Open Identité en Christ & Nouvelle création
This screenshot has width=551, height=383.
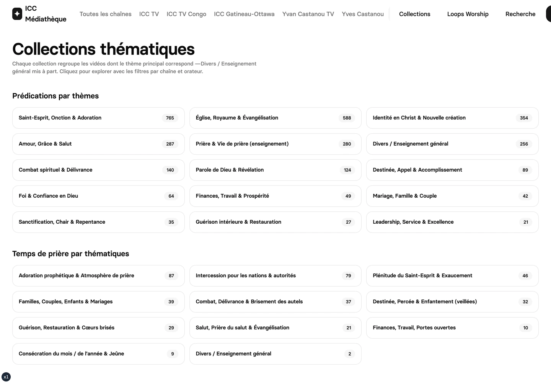pos(452,118)
